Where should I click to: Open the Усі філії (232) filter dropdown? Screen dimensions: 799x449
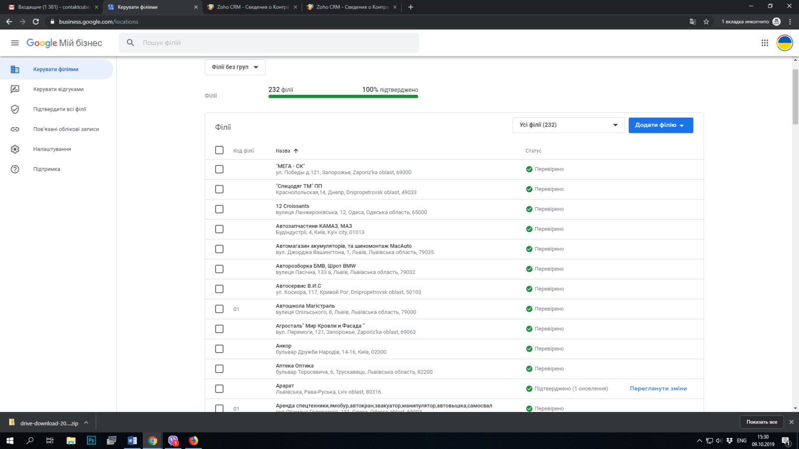tap(568, 125)
